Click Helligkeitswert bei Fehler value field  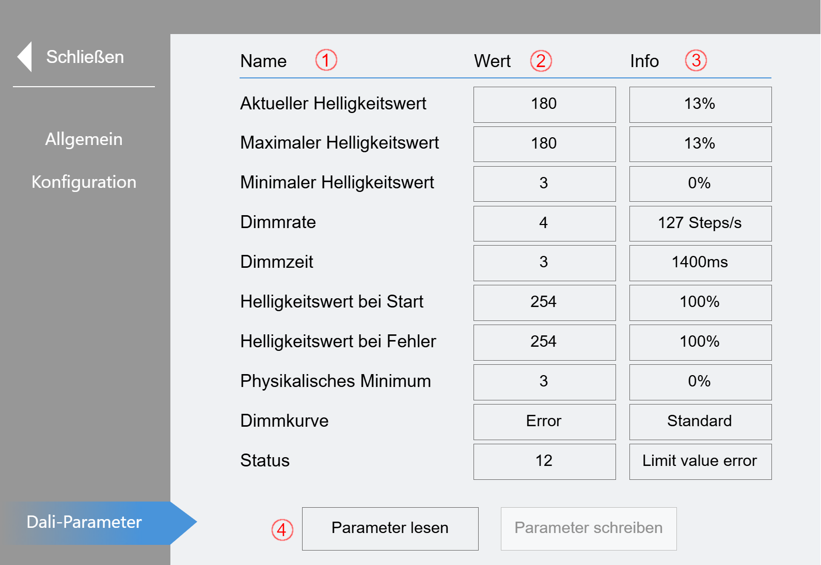(544, 343)
